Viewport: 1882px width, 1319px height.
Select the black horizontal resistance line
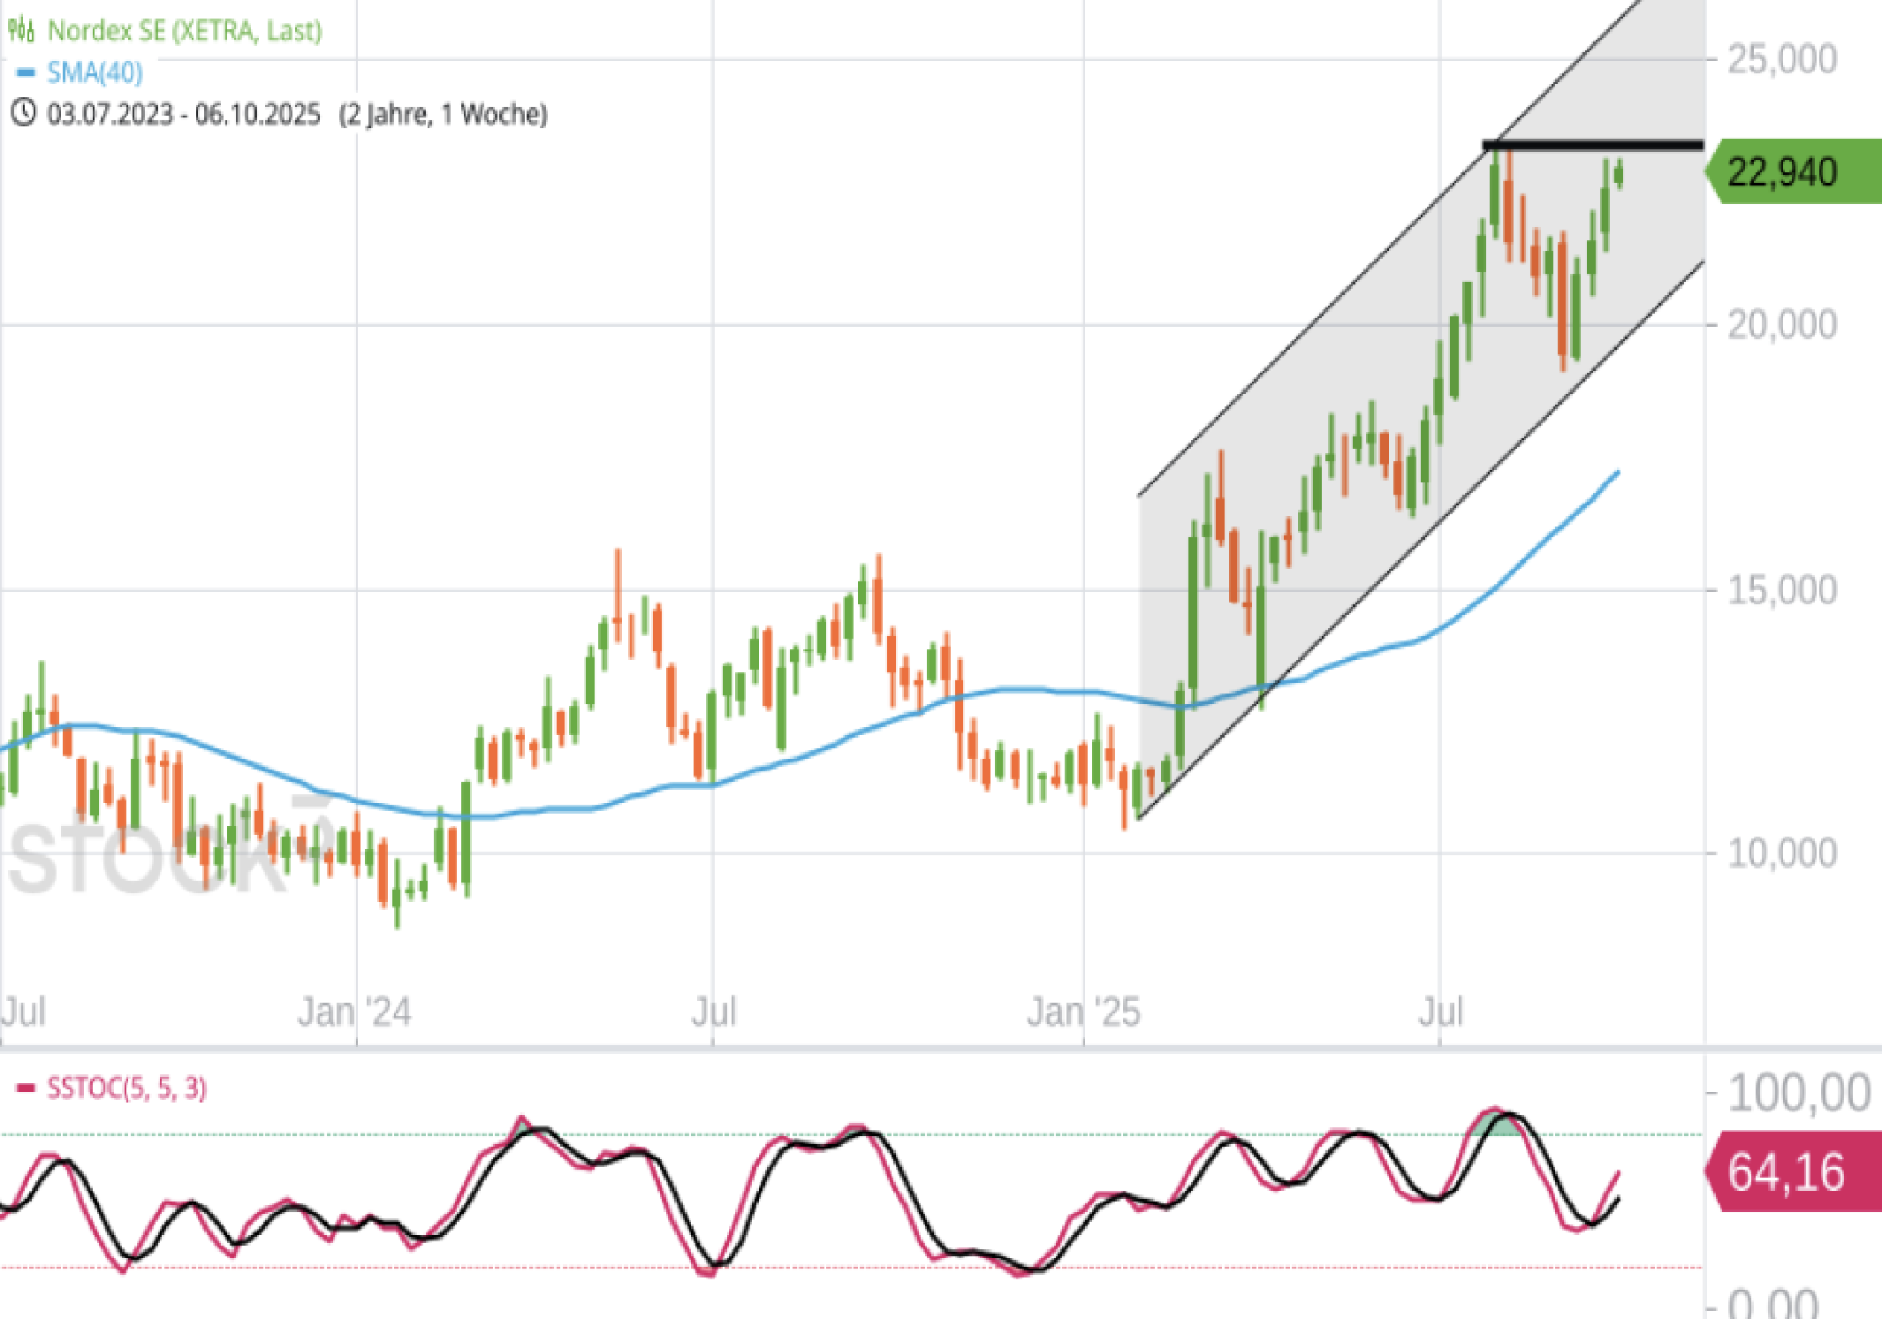(1592, 145)
